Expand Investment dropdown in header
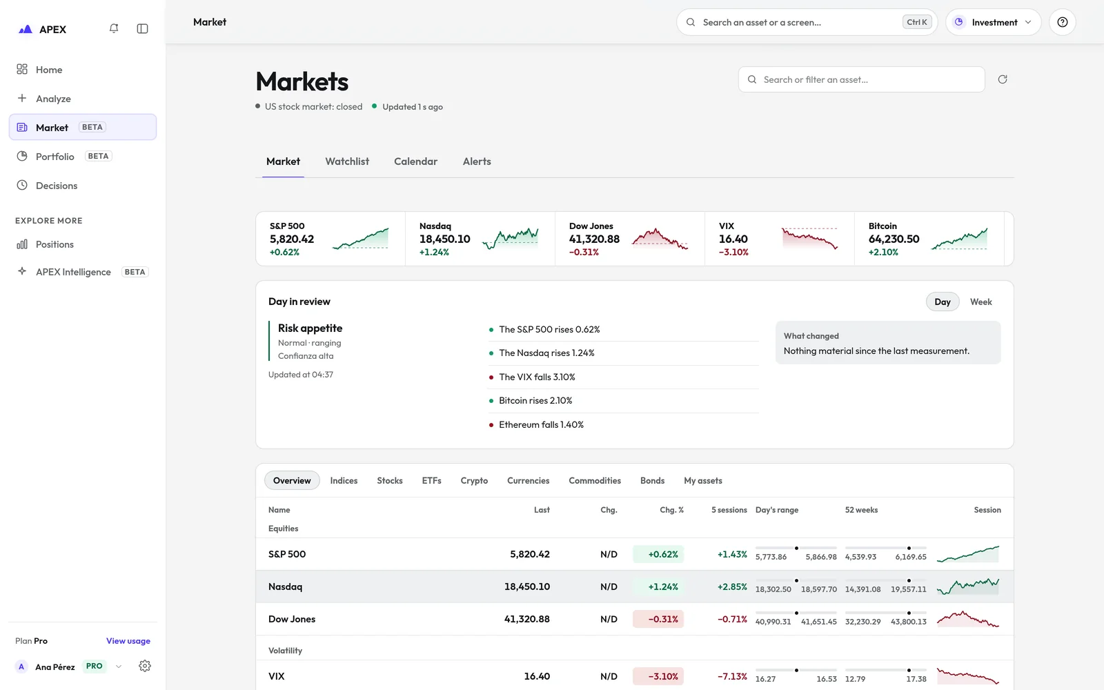This screenshot has height=690, width=1104. 993,22
